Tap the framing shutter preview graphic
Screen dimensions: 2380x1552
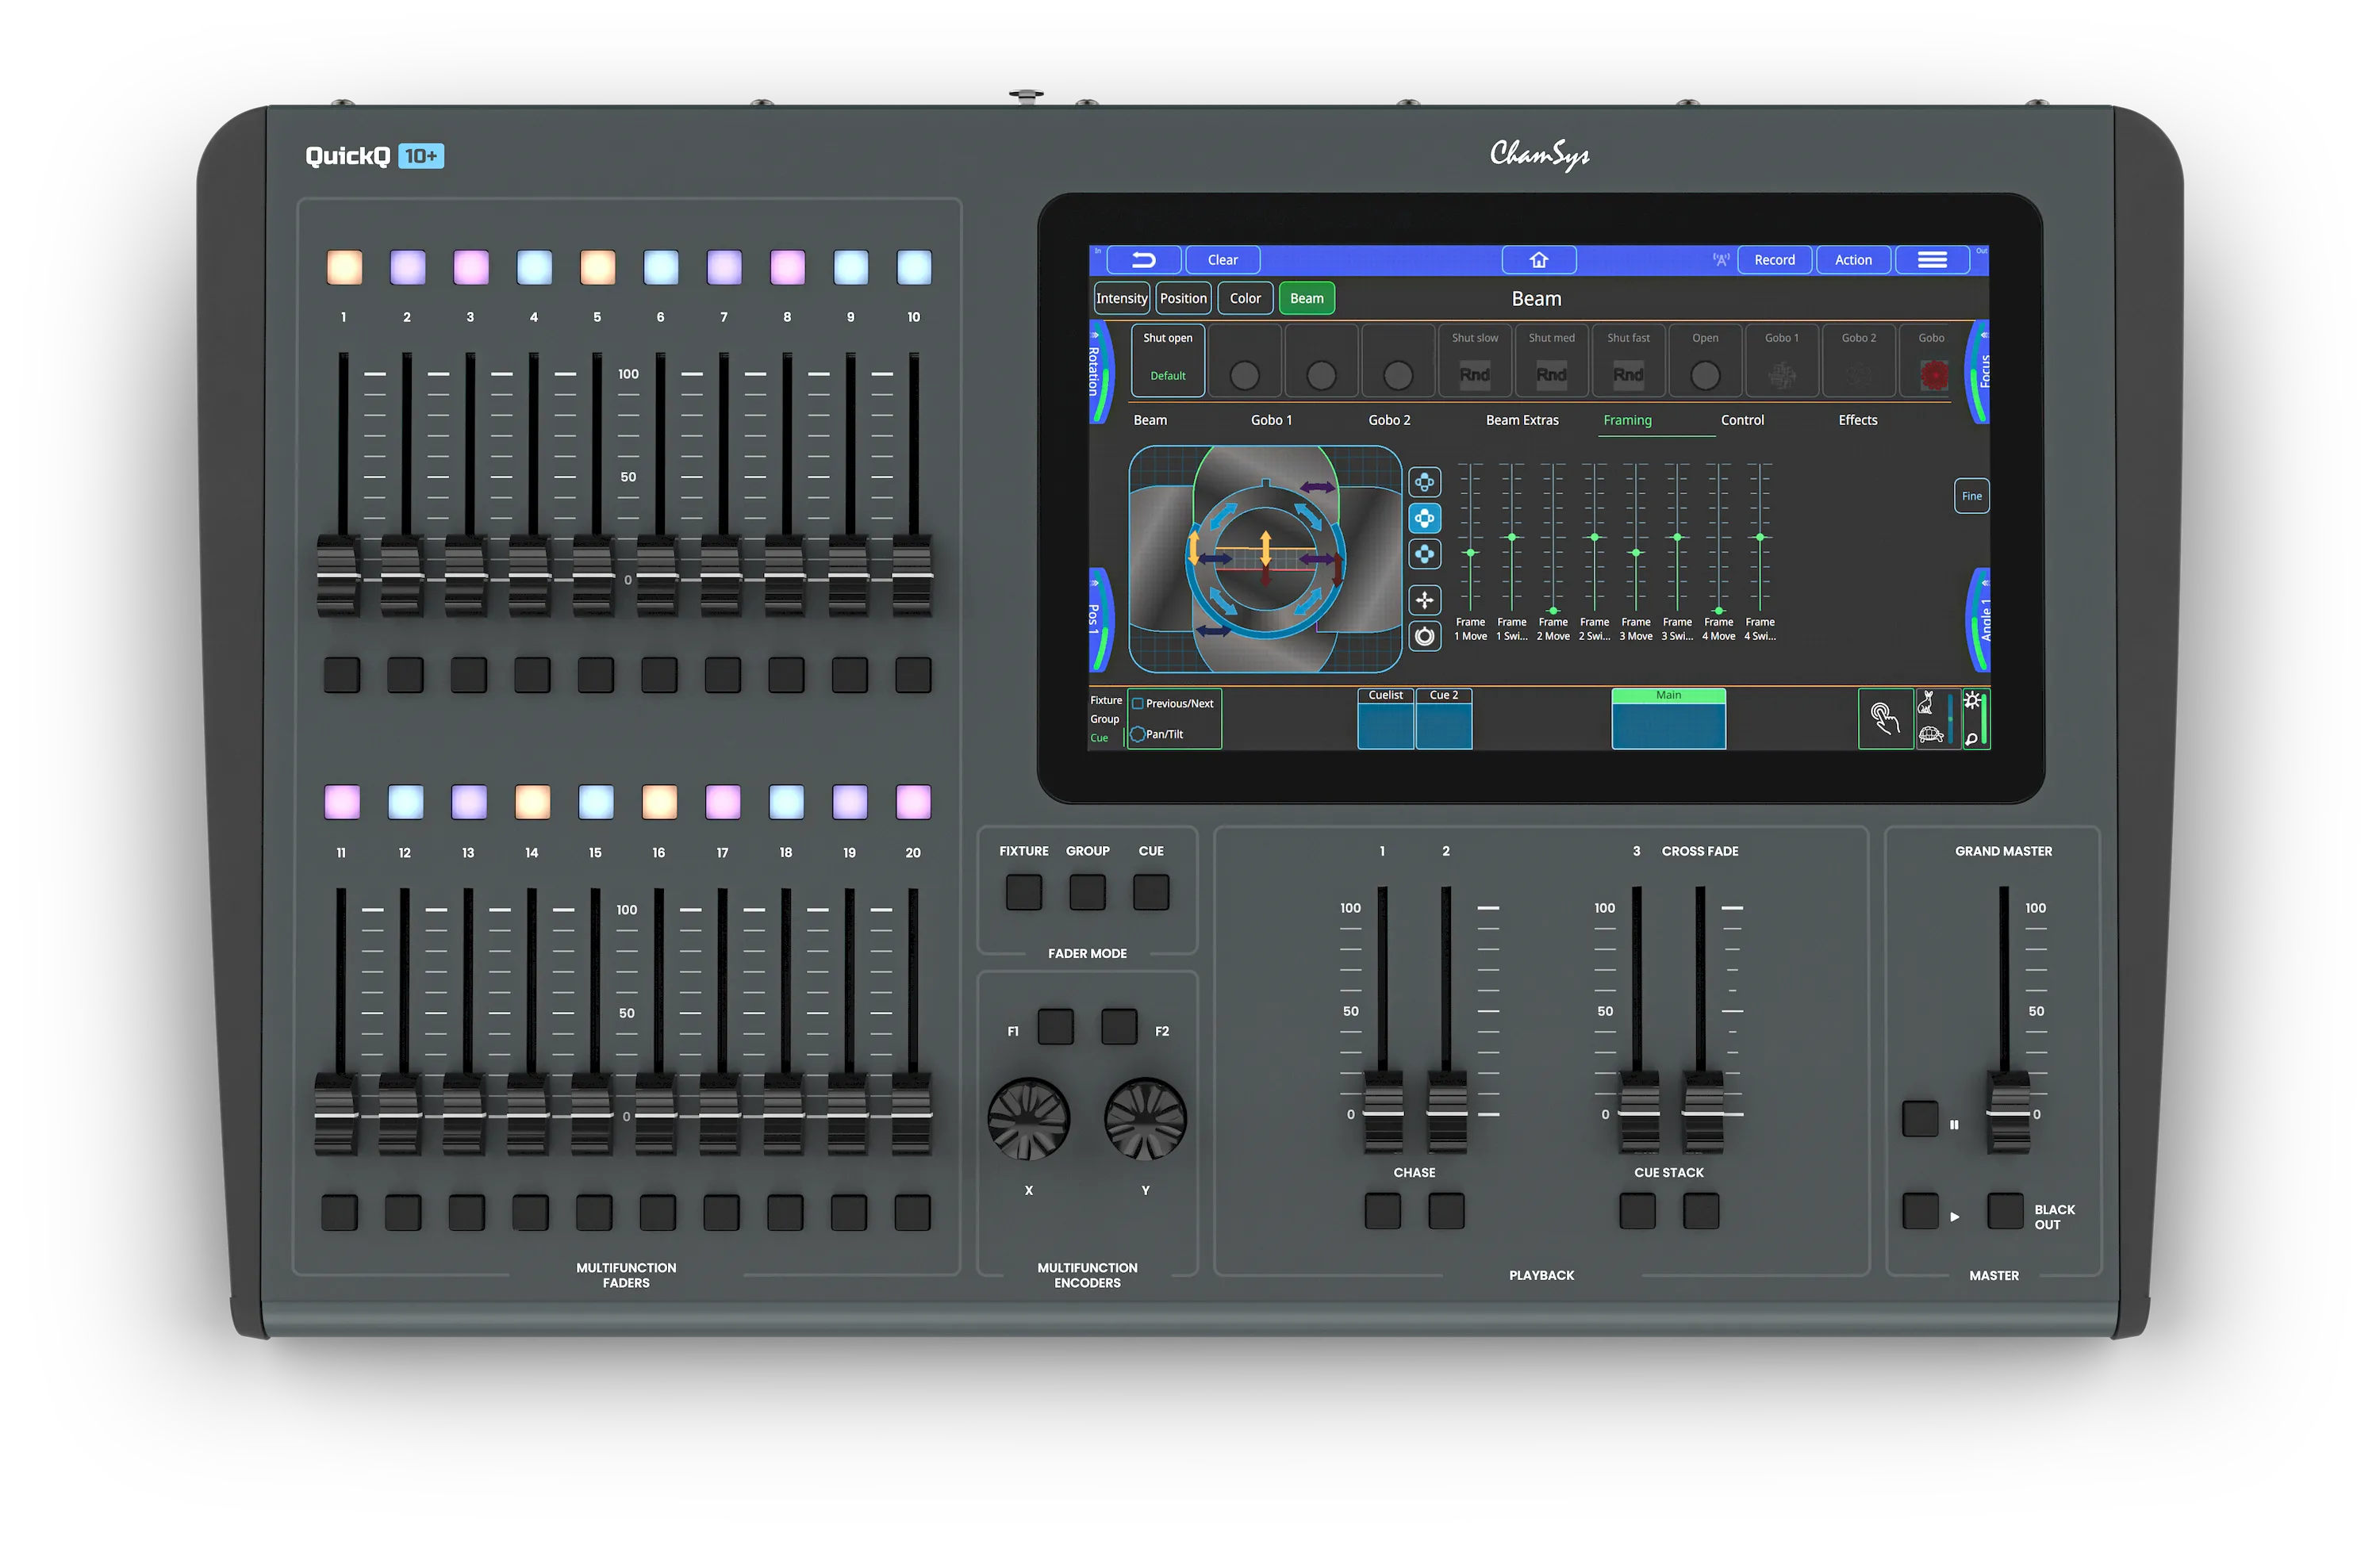pos(1265,560)
